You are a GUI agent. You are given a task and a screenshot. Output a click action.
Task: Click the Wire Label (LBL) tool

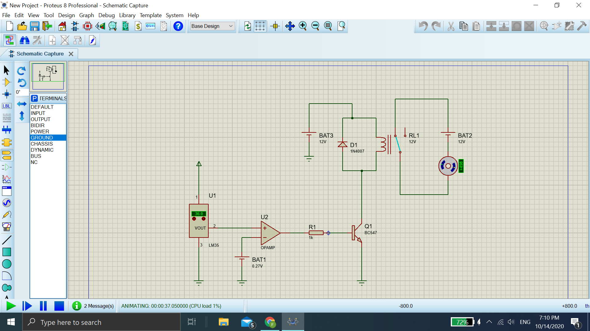[6, 106]
